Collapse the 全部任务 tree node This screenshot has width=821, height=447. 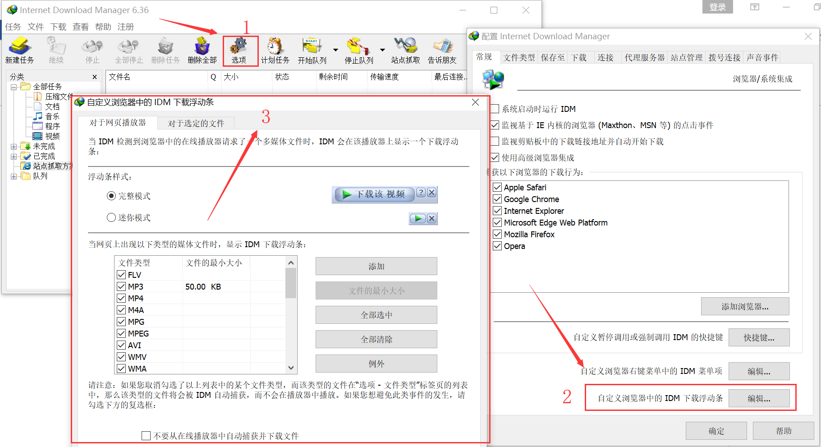point(14,87)
